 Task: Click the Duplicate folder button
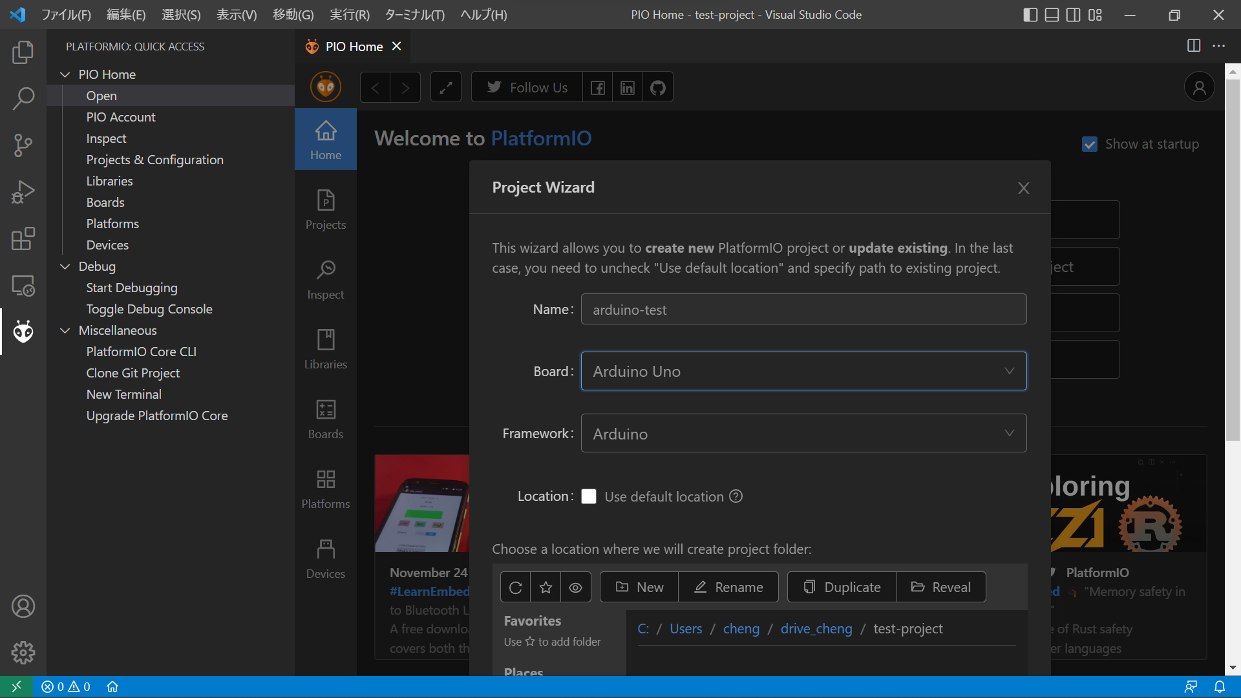(842, 587)
